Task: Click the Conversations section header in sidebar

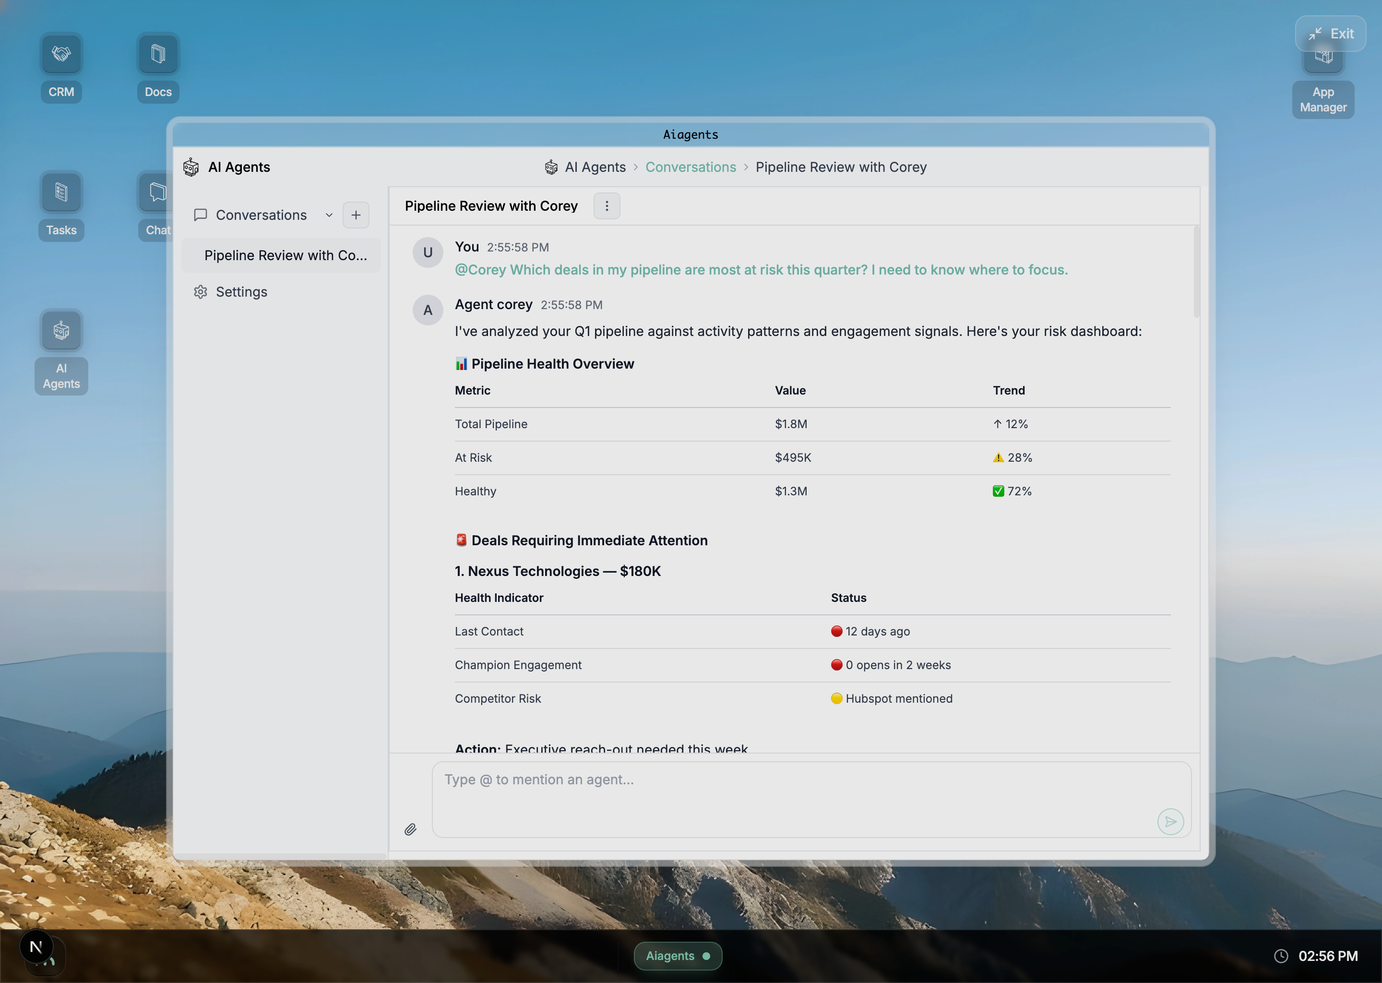Action: tap(261, 215)
